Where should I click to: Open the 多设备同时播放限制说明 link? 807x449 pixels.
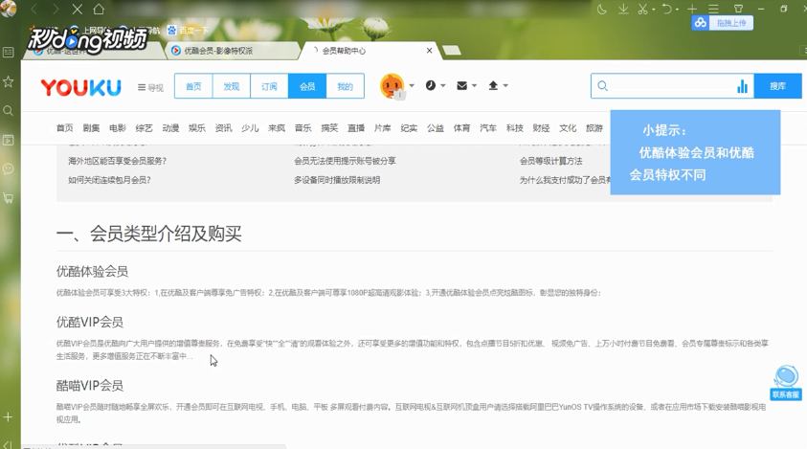click(x=337, y=180)
